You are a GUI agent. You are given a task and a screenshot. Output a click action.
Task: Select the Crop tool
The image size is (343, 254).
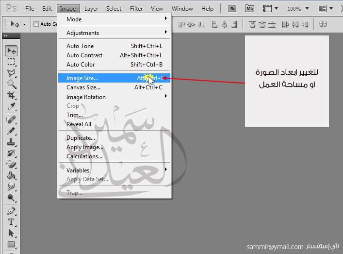tap(11, 95)
